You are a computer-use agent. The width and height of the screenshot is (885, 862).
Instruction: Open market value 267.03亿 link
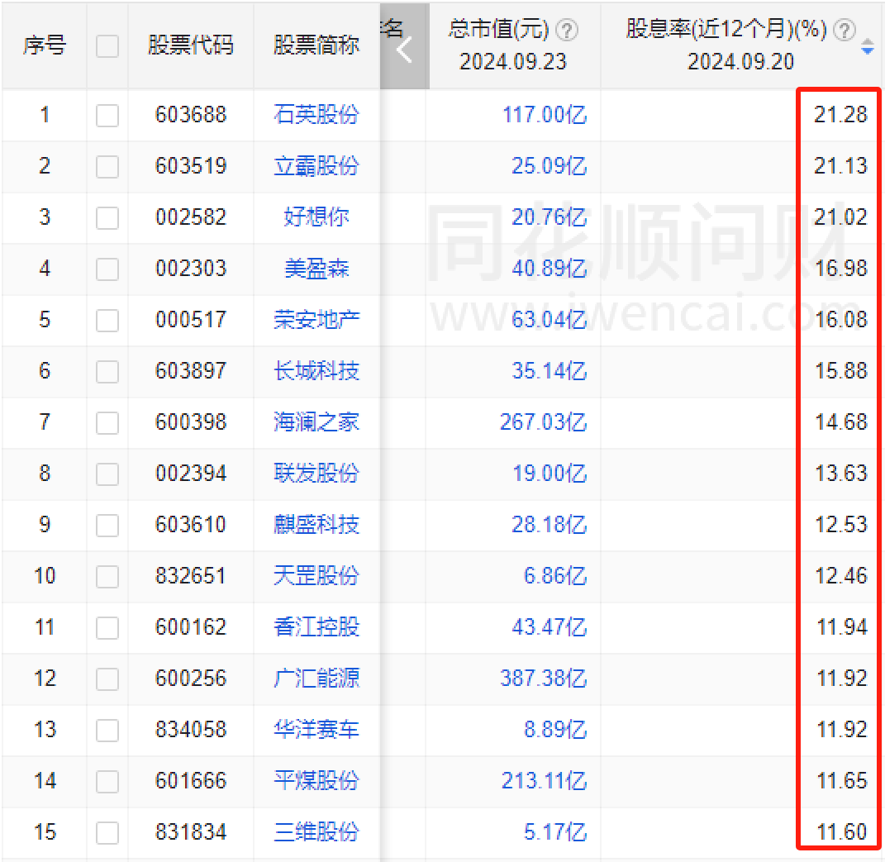543,422
